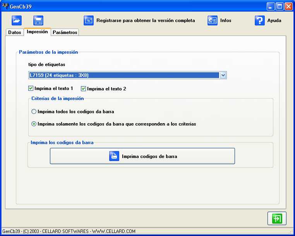
Task: Click the open folder icon
Action: click(17, 20)
